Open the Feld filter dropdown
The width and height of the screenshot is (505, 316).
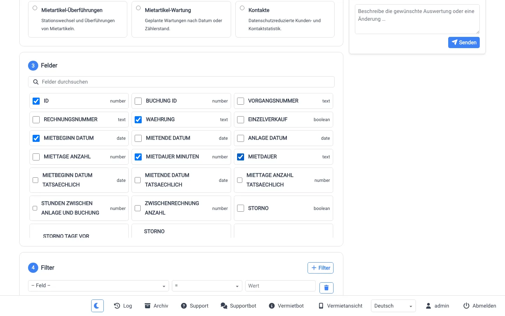pos(99,286)
